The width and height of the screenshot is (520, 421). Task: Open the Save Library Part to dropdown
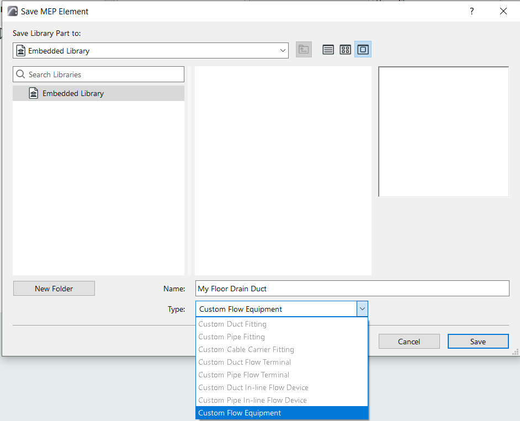(151, 51)
